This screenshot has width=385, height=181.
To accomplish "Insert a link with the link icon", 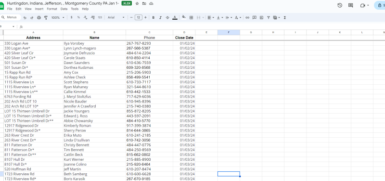I will (x=247, y=17).
